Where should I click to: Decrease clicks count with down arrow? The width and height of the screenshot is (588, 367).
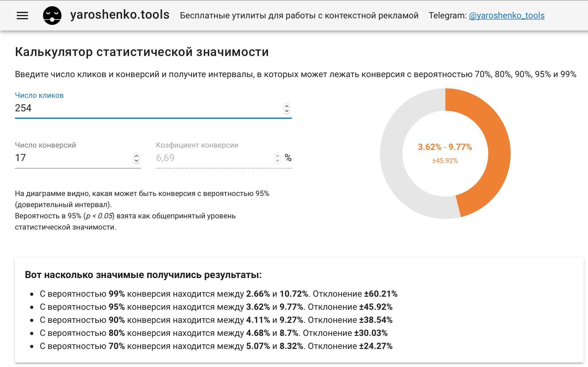[x=287, y=111]
